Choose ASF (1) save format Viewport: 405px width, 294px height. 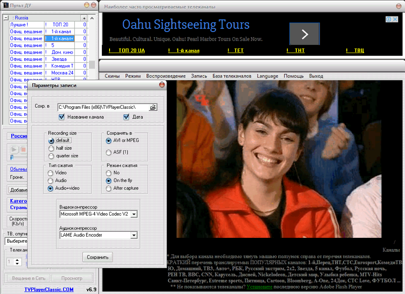click(109, 152)
